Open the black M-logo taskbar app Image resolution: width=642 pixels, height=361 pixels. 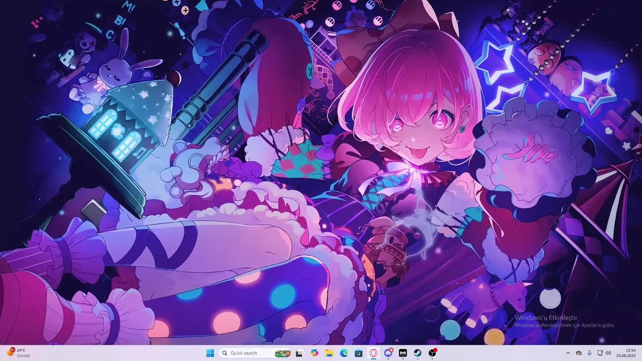point(403,353)
